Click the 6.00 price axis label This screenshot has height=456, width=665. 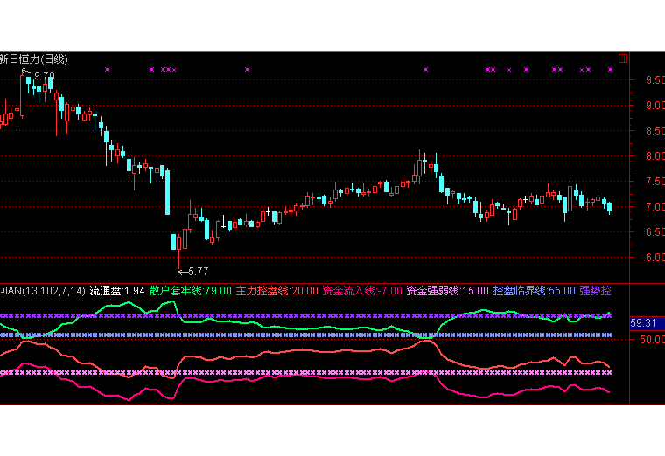point(654,258)
